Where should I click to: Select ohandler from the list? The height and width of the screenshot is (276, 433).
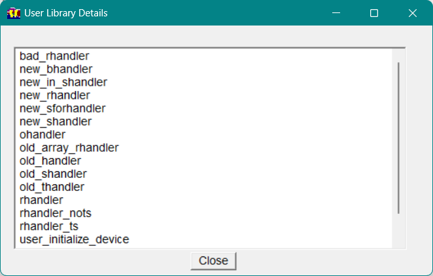pyautogui.click(x=43, y=135)
